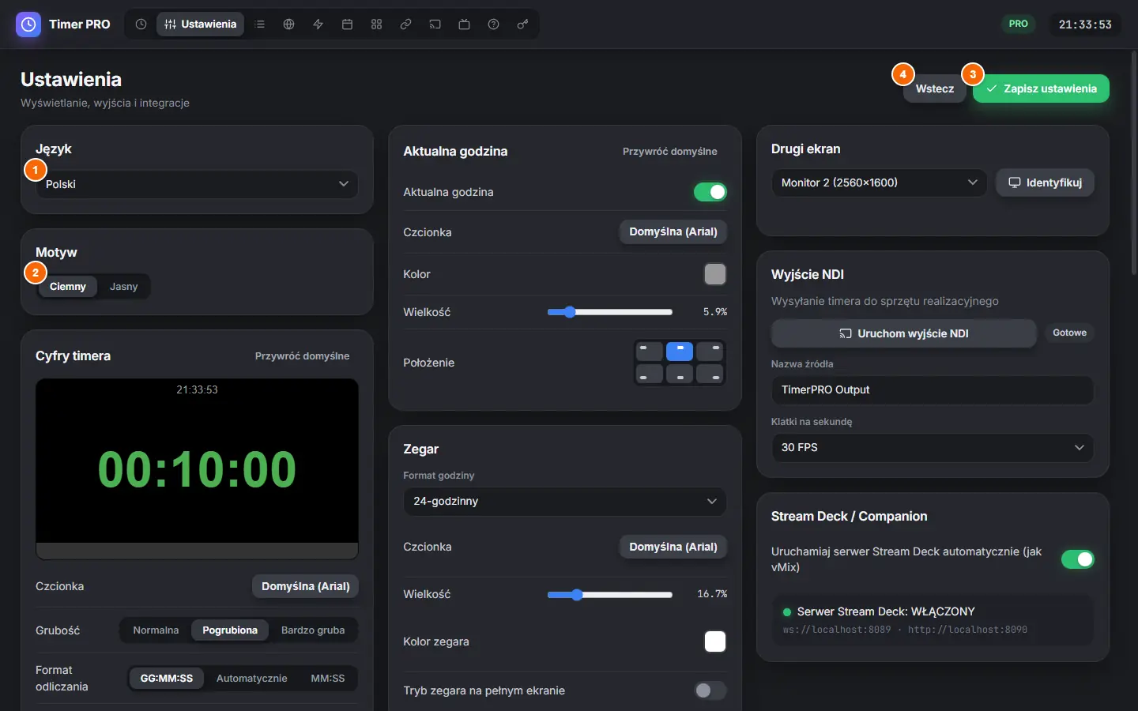The height and width of the screenshot is (711, 1138).
Task: Toggle the Aktualna godzina switch off
Action: 710,192
